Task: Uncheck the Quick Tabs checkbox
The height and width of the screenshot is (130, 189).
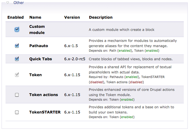Action: point(17,59)
